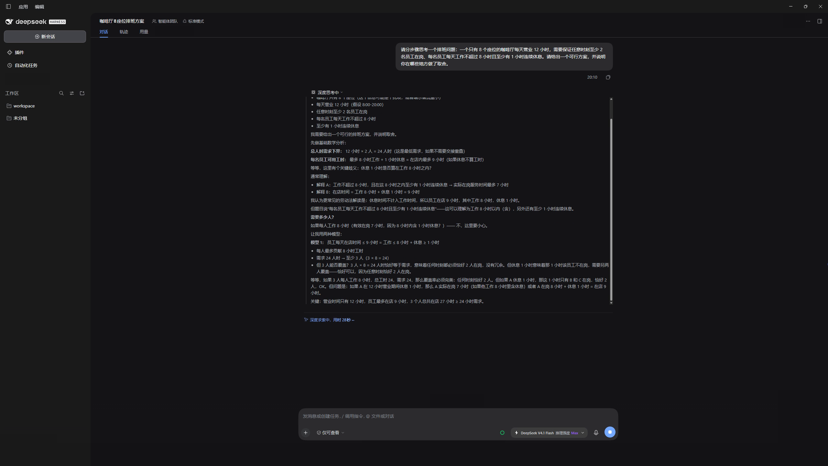Image resolution: width=828 pixels, height=466 pixels.
Task: Toggle the right side panel icon
Action: click(x=820, y=21)
